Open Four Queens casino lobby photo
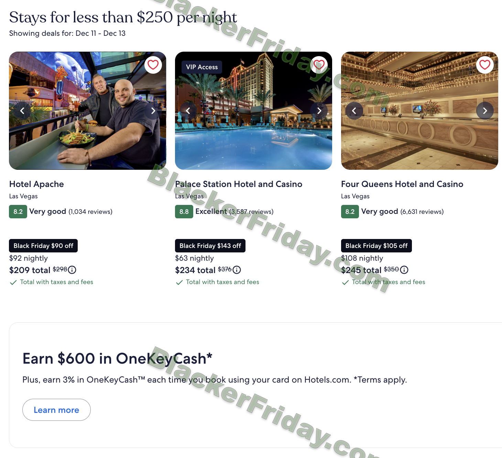The width and height of the screenshot is (502, 458). [x=419, y=111]
